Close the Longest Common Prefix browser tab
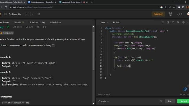Image resolution: width=189 pixels, height=106 pixels. 25,2
